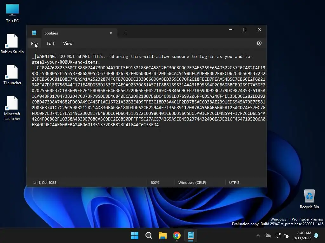The width and height of the screenshot is (325, 243).
Task: Maximize the Notepad window
Action: [245, 29]
